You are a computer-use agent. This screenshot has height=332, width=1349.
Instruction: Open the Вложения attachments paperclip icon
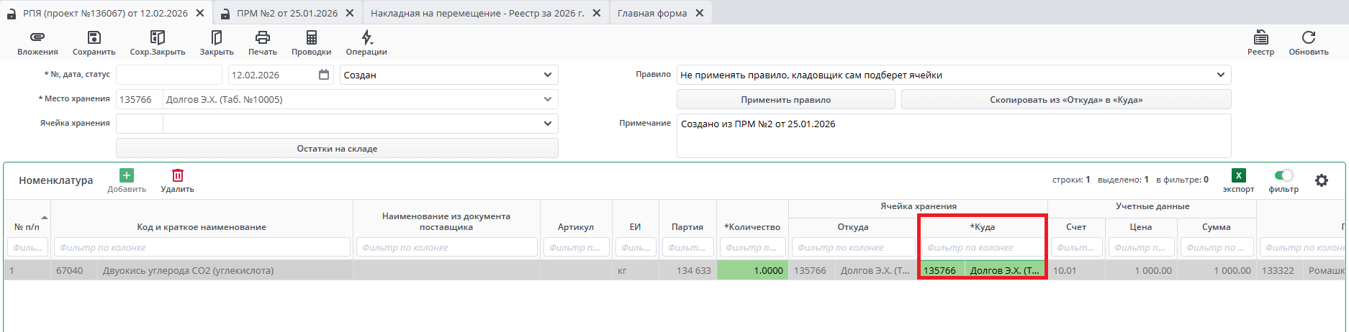point(37,38)
